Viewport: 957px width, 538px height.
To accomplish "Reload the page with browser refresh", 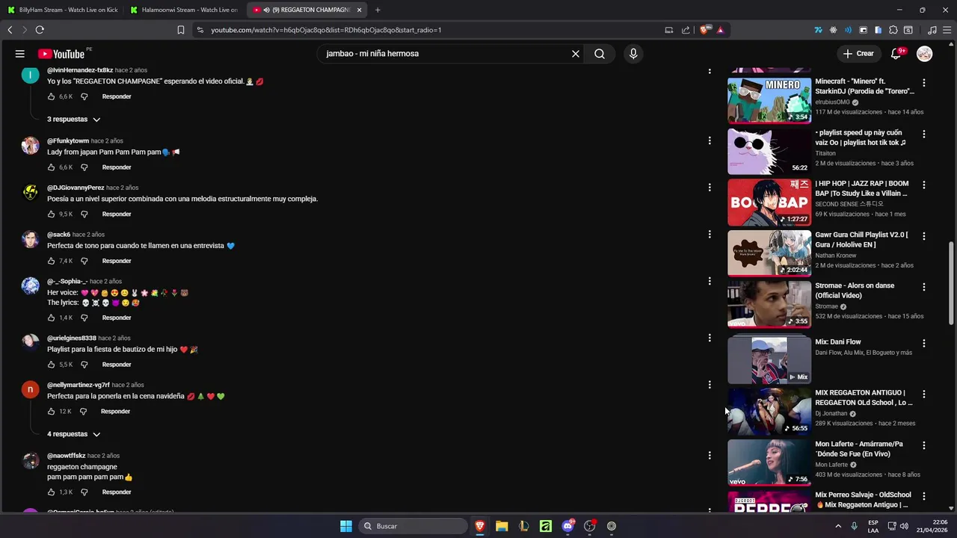I will coord(40,30).
